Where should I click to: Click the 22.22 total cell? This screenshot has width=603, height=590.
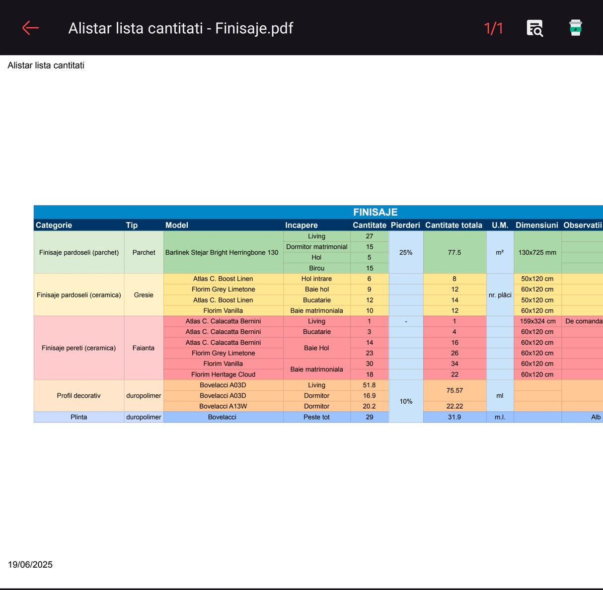coord(454,406)
